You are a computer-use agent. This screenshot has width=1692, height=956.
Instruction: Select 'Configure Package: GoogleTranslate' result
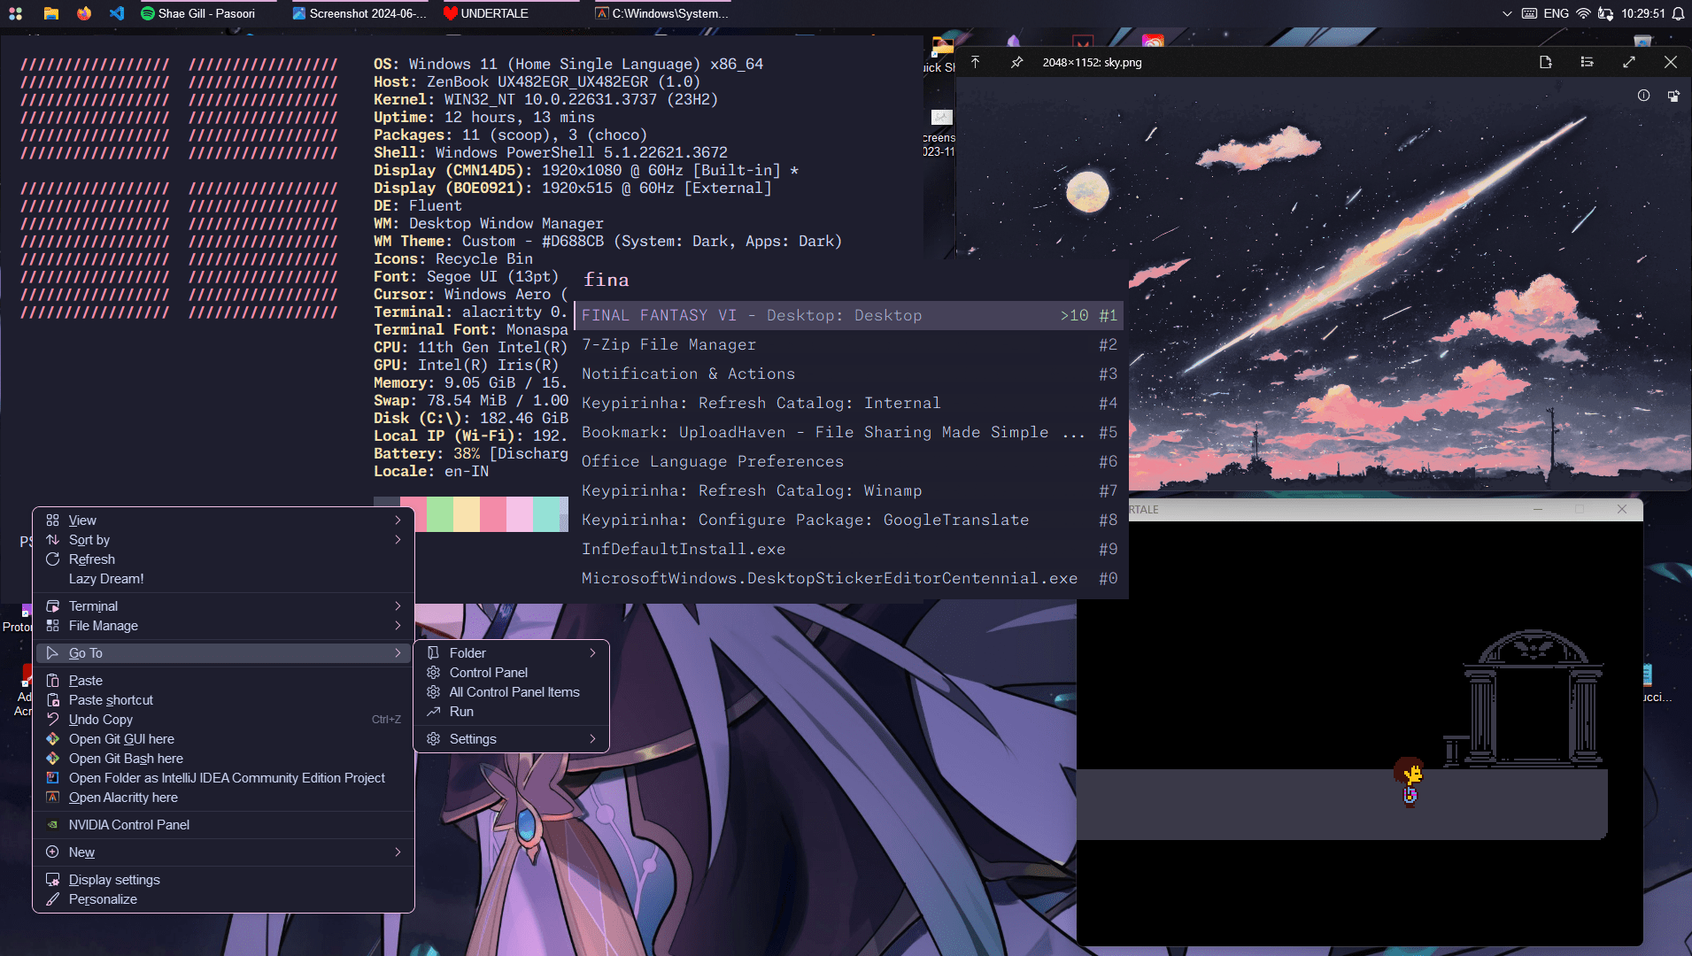point(849,520)
